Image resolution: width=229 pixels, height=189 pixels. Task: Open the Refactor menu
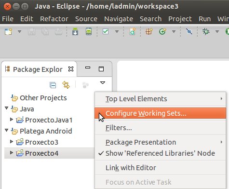pyautogui.click(x=54, y=19)
